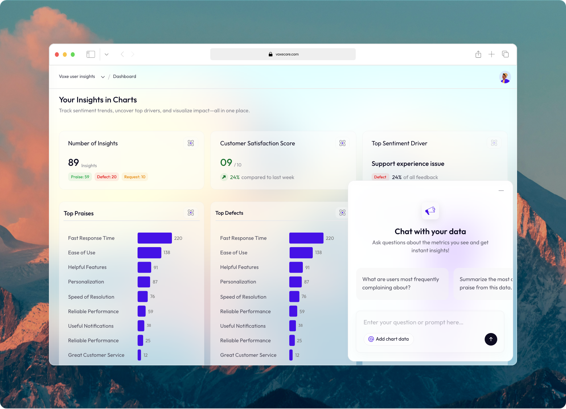Click the Fast Response Time bar in Top Praises

154,238
